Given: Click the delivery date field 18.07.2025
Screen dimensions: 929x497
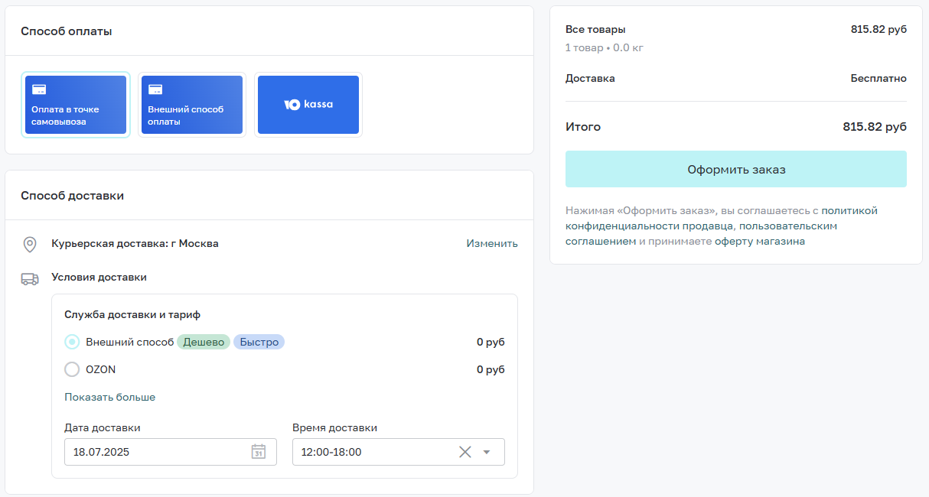Looking at the screenshot, I should [171, 452].
